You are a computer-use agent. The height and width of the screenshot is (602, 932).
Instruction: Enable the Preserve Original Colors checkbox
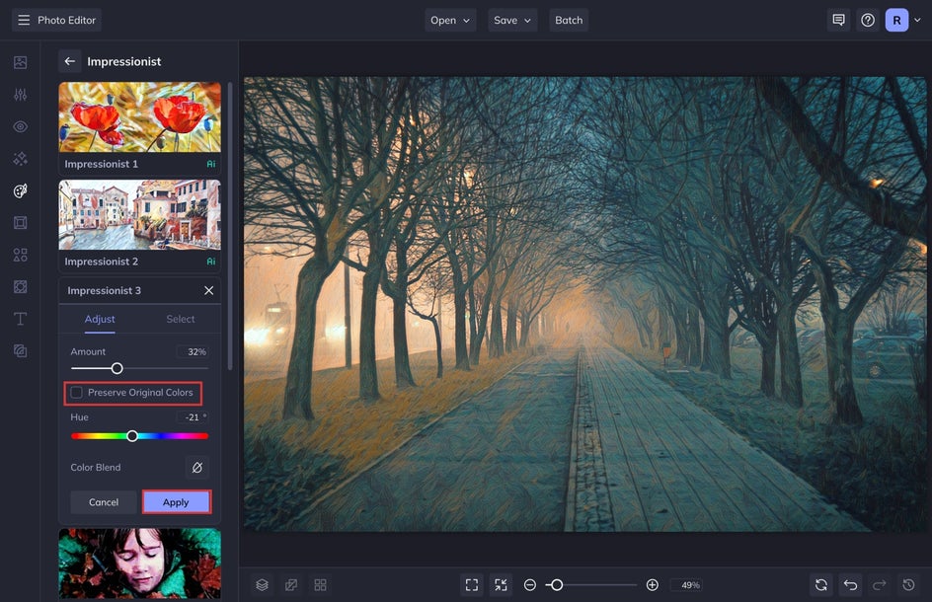click(77, 393)
